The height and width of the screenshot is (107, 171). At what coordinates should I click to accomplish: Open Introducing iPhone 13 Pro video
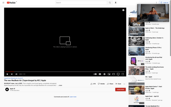point(153,49)
